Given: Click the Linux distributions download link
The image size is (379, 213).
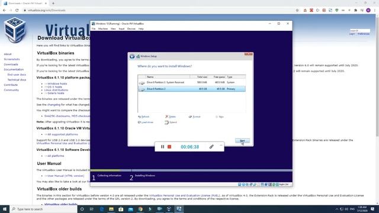Looking at the screenshot, I should coord(56,90).
